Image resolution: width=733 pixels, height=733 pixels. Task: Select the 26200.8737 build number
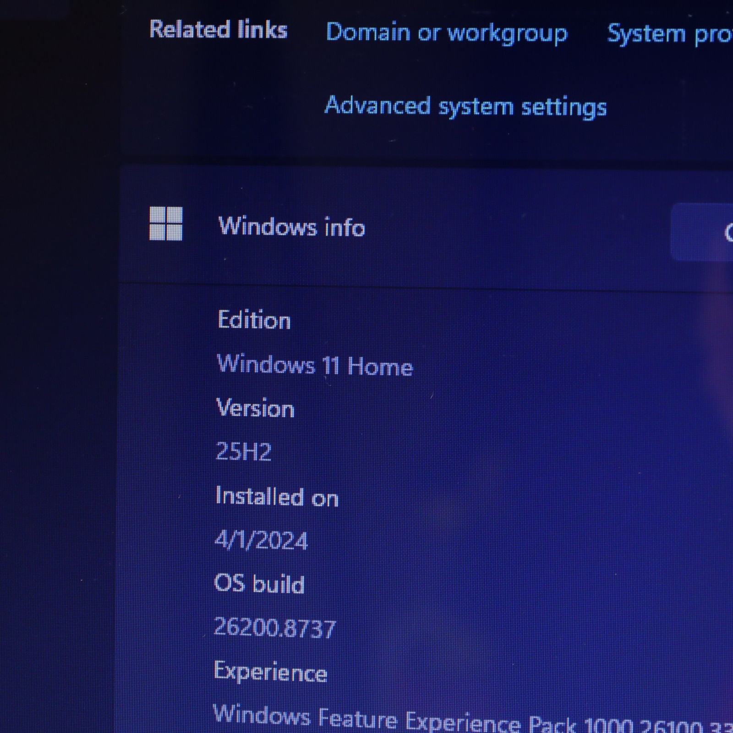pyautogui.click(x=275, y=628)
